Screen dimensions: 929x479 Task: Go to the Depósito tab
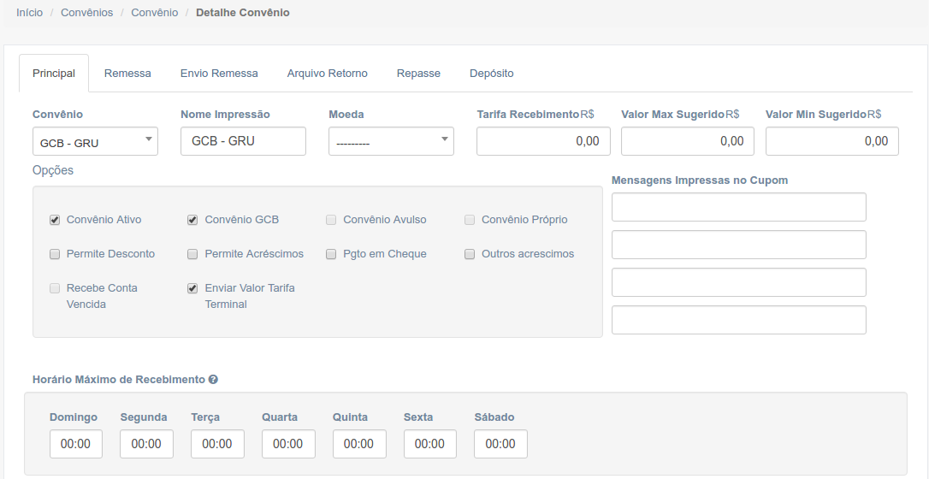click(x=491, y=74)
